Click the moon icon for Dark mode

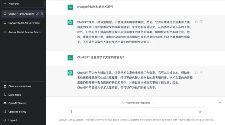(x=5, y=95)
